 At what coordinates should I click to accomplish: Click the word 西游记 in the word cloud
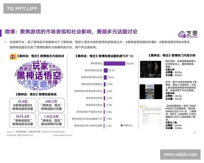(26, 69)
